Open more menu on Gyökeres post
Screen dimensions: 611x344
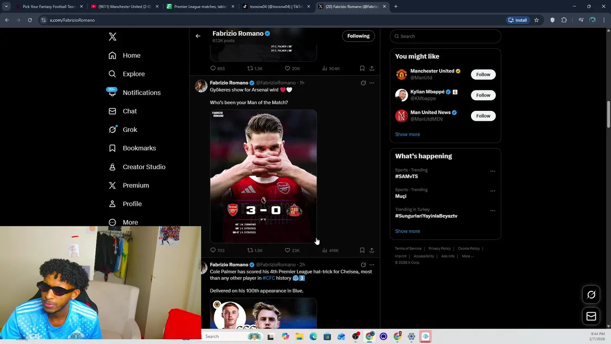pyautogui.click(x=372, y=83)
